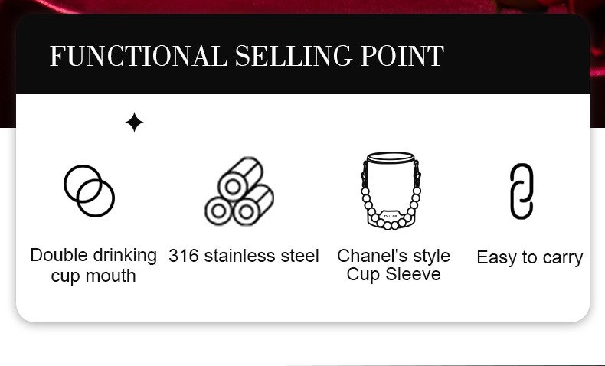The height and width of the screenshot is (366, 605).
Task: Open the 'Chanel's style Cup Sleeve' caption
Action: 394,265
